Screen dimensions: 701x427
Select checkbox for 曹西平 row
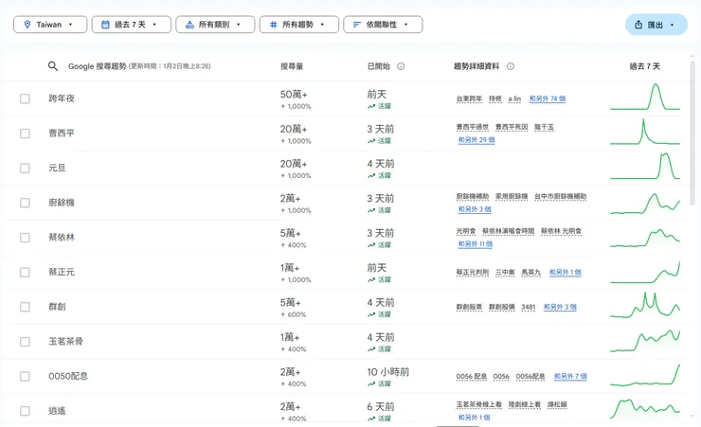25,133
